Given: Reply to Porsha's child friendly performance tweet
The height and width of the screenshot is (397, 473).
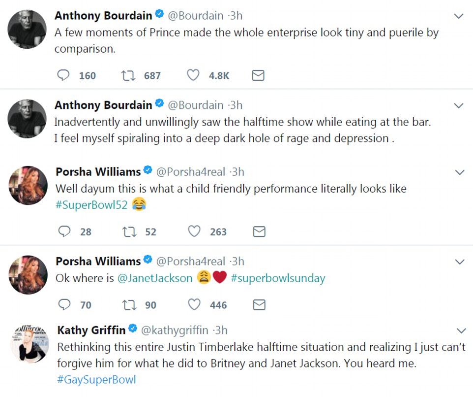Looking at the screenshot, I should 64,232.
